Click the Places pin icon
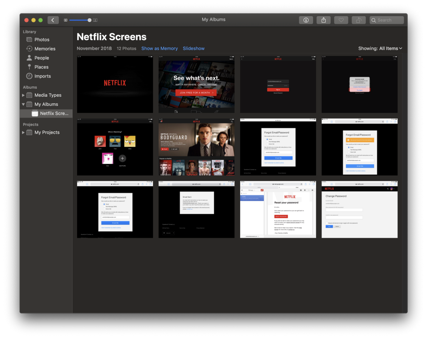The image size is (427, 339). (x=29, y=67)
